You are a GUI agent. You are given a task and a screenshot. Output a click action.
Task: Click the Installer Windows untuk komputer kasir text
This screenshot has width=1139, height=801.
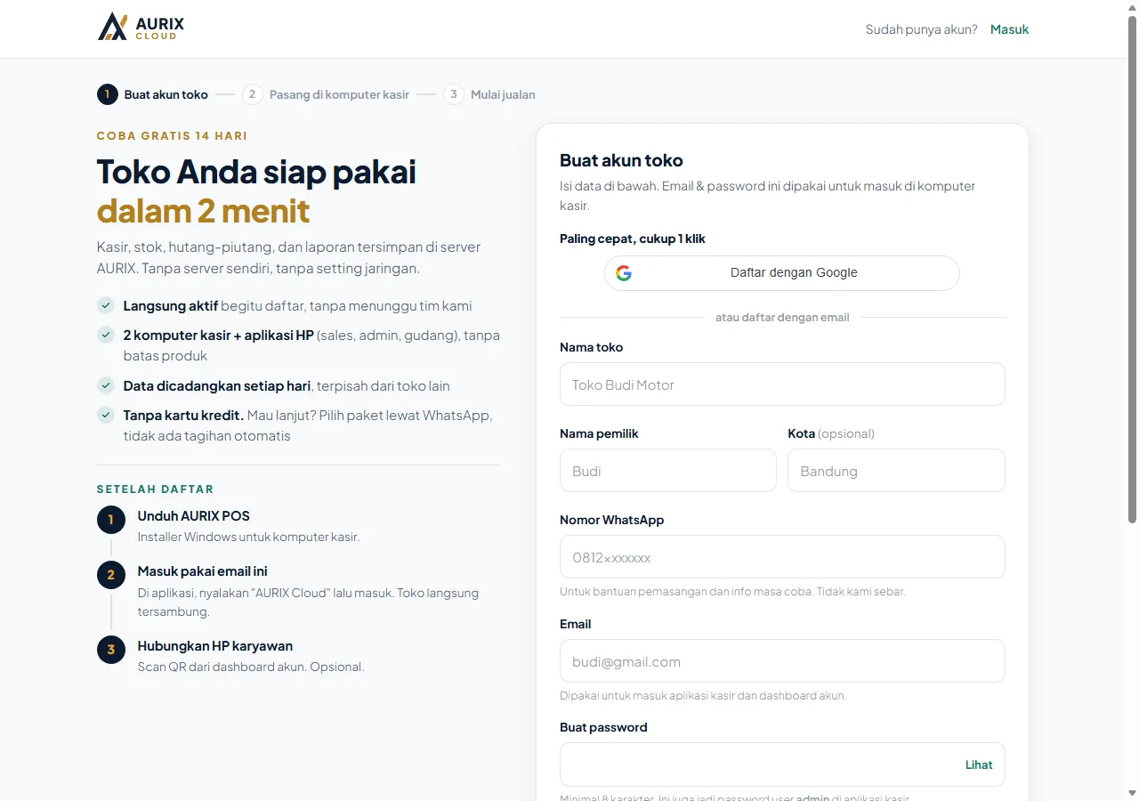(x=248, y=537)
